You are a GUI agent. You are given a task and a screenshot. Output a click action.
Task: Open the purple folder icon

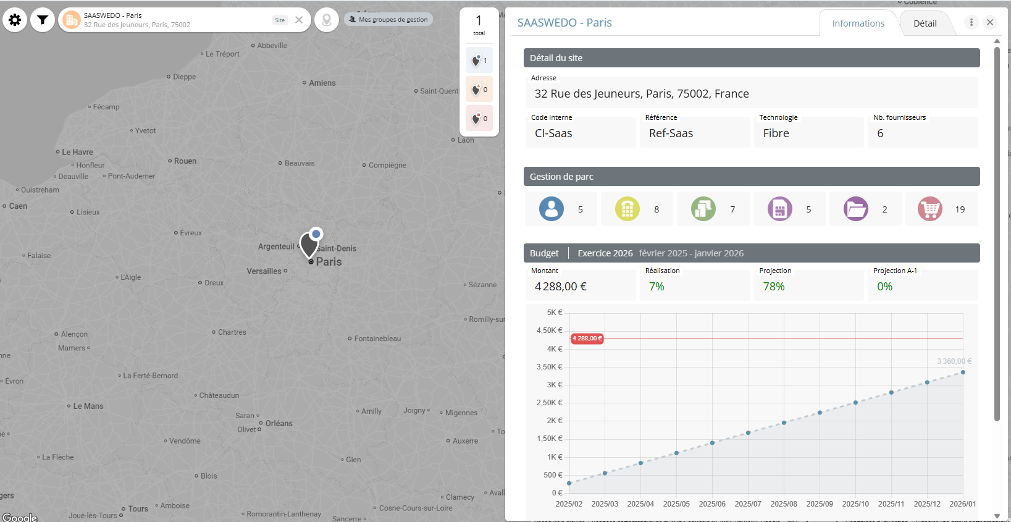[x=856, y=209]
